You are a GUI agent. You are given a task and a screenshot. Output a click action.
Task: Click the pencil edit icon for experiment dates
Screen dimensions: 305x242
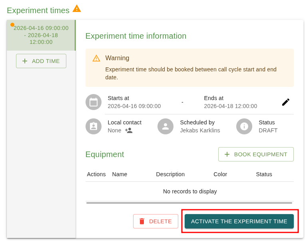pyautogui.click(x=285, y=102)
